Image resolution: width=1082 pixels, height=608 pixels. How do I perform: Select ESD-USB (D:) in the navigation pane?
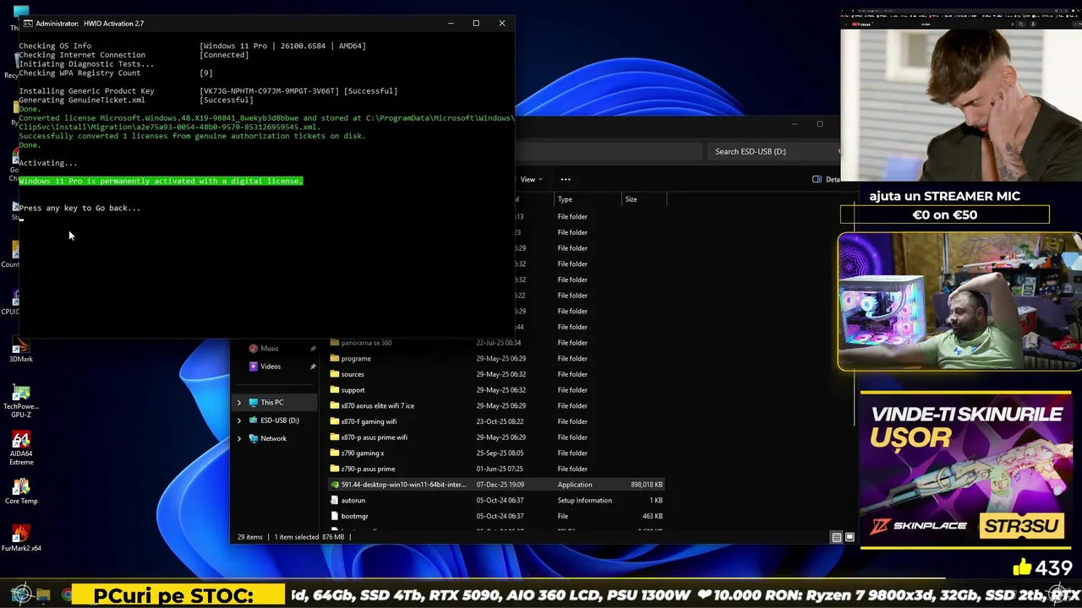[x=279, y=421]
